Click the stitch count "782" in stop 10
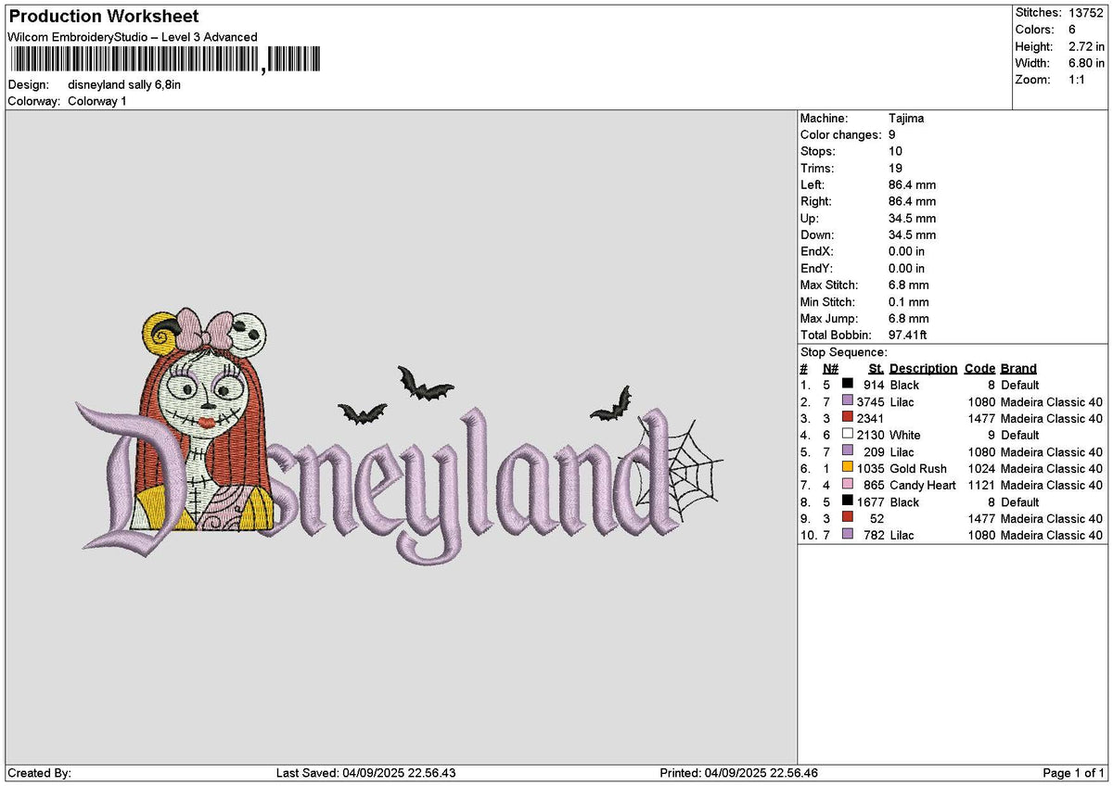Image resolution: width=1113 pixels, height=786 pixels. [x=874, y=535]
